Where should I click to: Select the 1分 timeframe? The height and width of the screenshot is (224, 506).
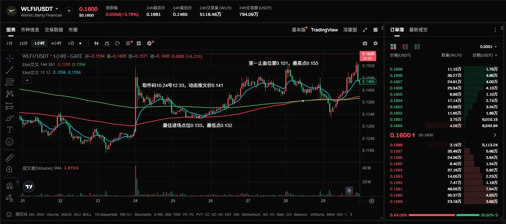point(10,43)
